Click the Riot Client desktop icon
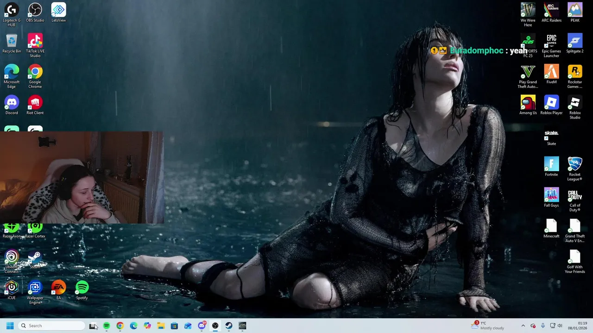 (x=35, y=105)
